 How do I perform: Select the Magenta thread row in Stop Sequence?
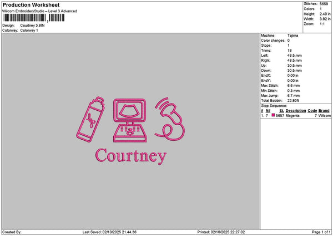pyautogui.click(x=296, y=115)
